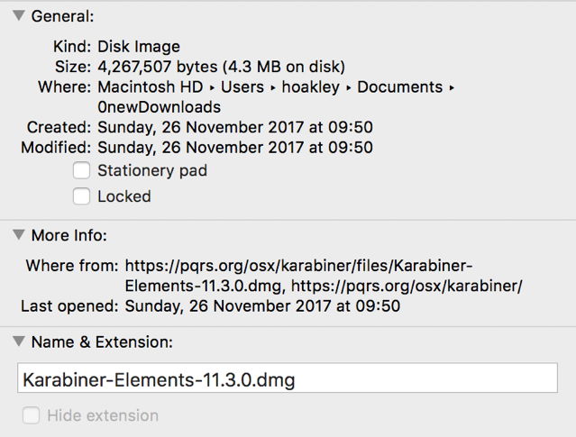Click the Last opened date value

[x=262, y=305]
